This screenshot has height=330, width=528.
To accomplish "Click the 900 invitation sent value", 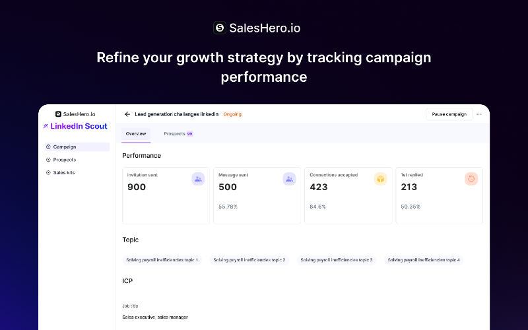I will click(x=137, y=187).
